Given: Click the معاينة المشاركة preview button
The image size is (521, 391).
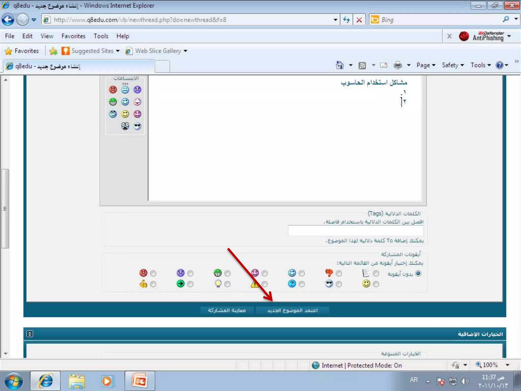Looking at the screenshot, I should point(227,310).
